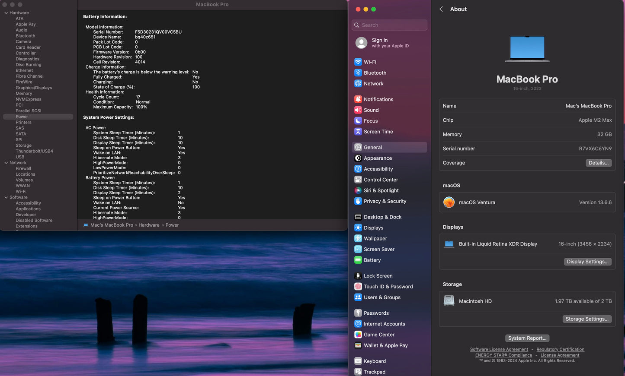This screenshot has height=376, width=625.
Task: Open the Wallpaper settings icon
Action: tap(358, 238)
